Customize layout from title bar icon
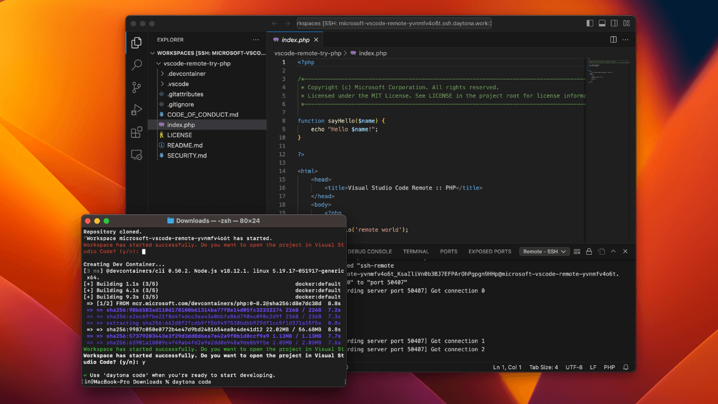Image resolution: width=718 pixels, height=404 pixels. [x=625, y=24]
